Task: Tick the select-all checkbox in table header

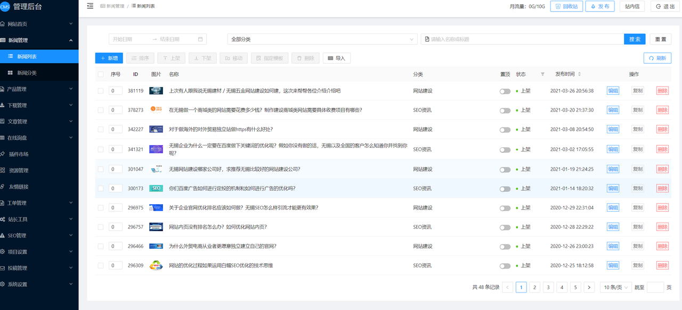Action: [x=100, y=74]
